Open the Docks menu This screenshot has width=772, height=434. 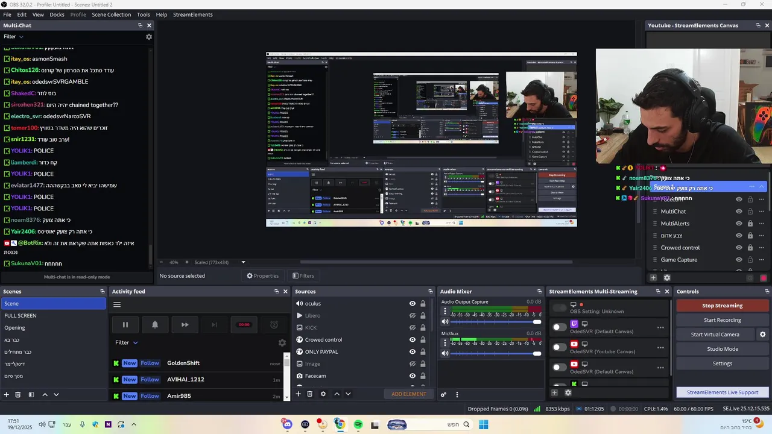point(57,14)
